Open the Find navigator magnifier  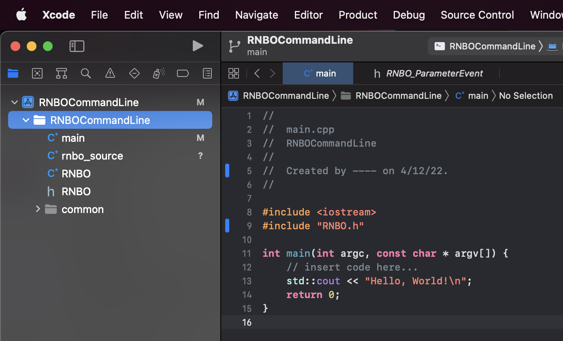coord(86,73)
